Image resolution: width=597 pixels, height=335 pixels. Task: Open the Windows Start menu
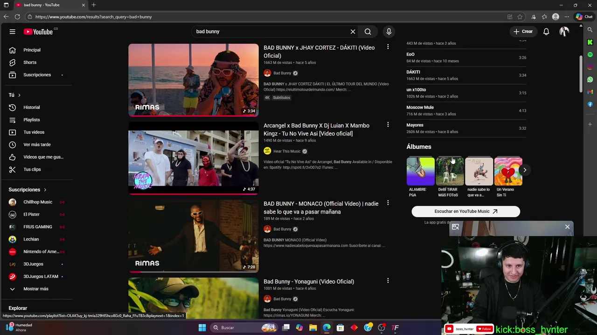click(x=202, y=328)
